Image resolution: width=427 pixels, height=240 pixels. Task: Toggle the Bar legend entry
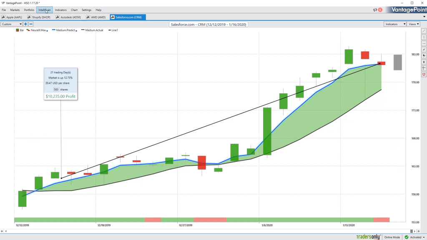point(20,30)
